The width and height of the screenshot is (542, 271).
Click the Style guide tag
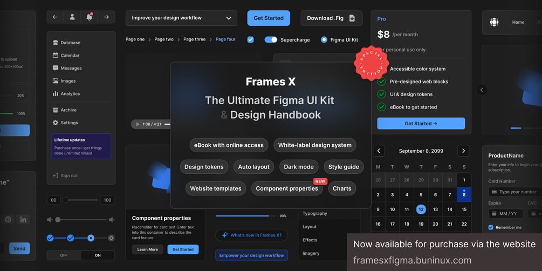(x=344, y=167)
